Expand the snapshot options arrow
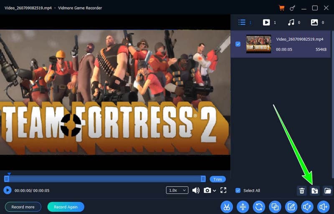334x214 pixels. pos(214,191)
